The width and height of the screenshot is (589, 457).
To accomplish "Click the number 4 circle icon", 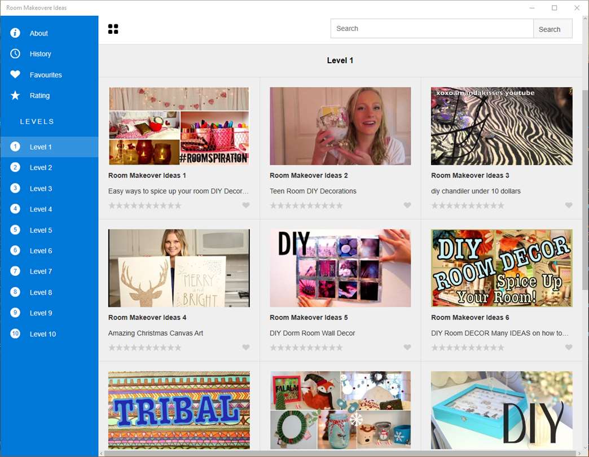I will point(15,209).
